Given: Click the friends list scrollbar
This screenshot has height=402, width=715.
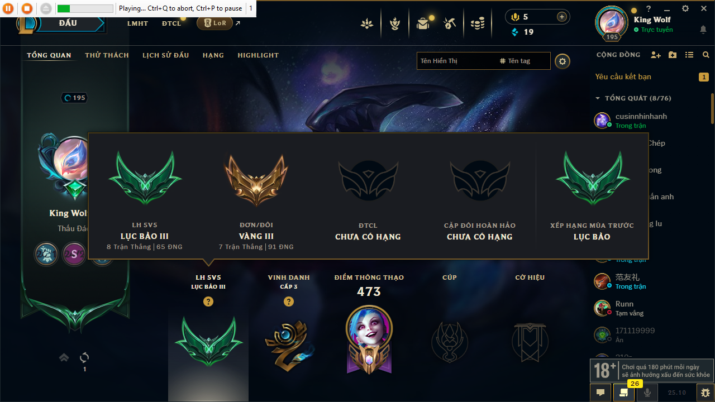Looking at the screenshot, I should click(712, 109).
